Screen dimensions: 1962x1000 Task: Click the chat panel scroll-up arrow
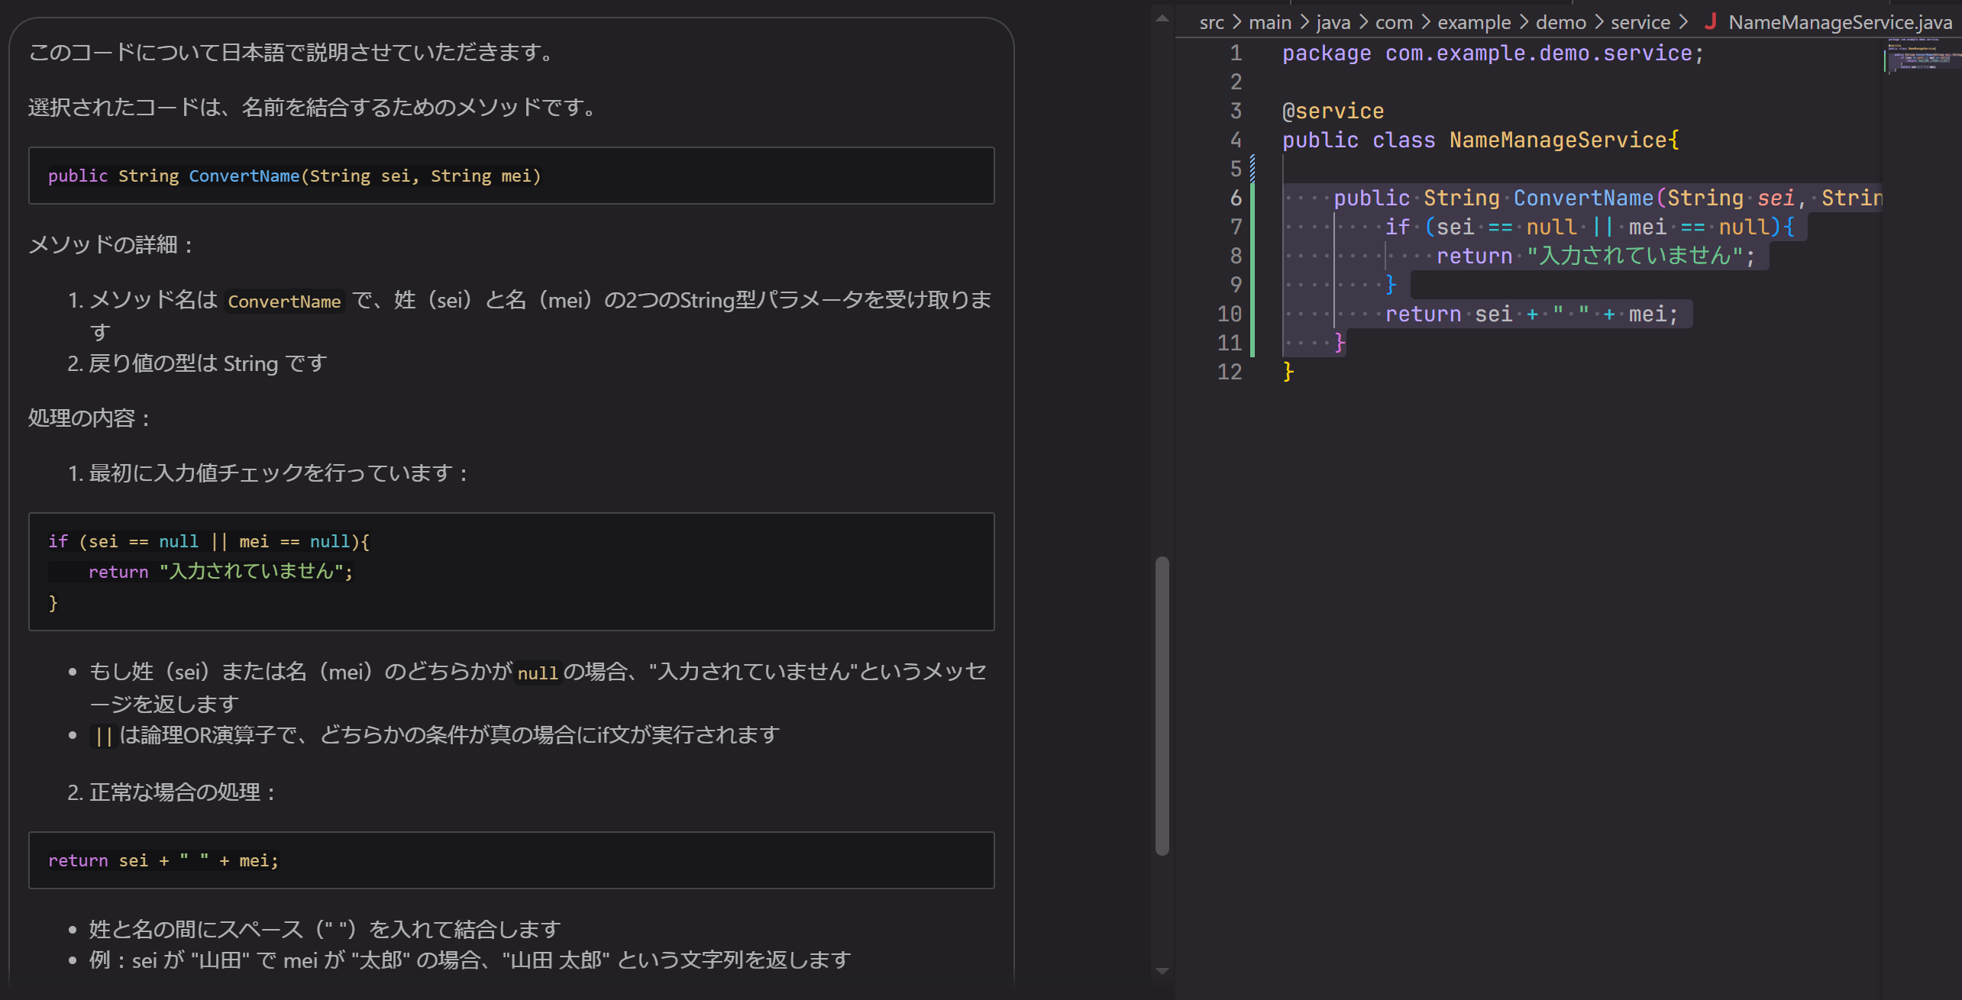point(1162,18)
